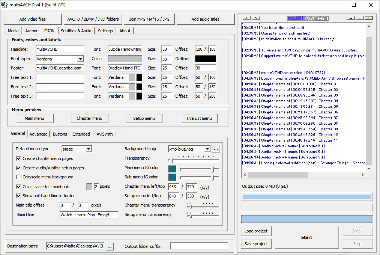Image resolution: width=380 pixels, height=255 pixels.
Task: Click Load project button
Action: coord(256,231)
